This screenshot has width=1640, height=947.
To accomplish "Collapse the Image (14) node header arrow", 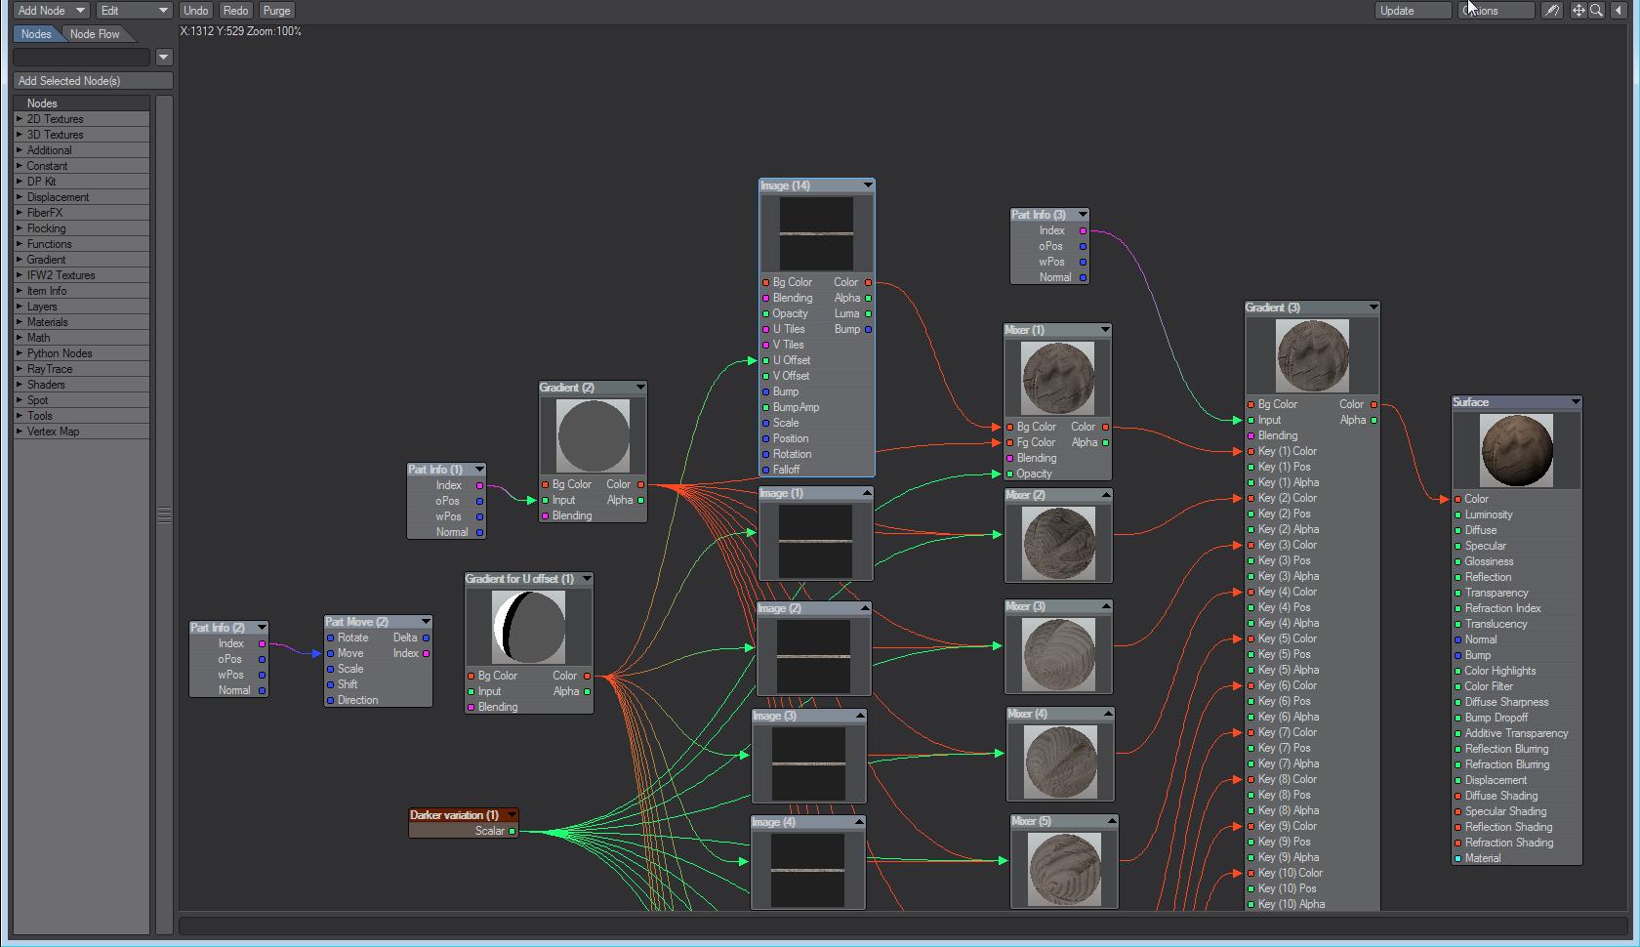I will click(867, 185).
